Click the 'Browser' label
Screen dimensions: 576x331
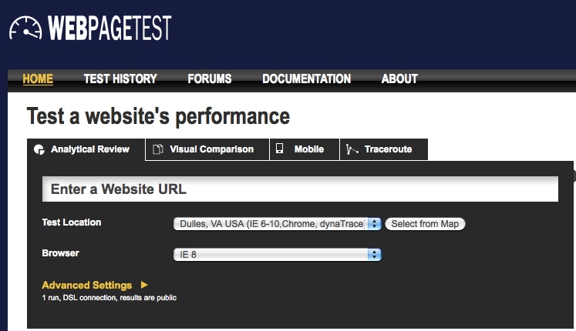pyautogui.click(x=61, y=253)
